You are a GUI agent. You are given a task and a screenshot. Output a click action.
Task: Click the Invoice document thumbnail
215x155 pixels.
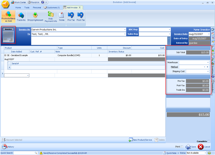click(x=9, y=35)
